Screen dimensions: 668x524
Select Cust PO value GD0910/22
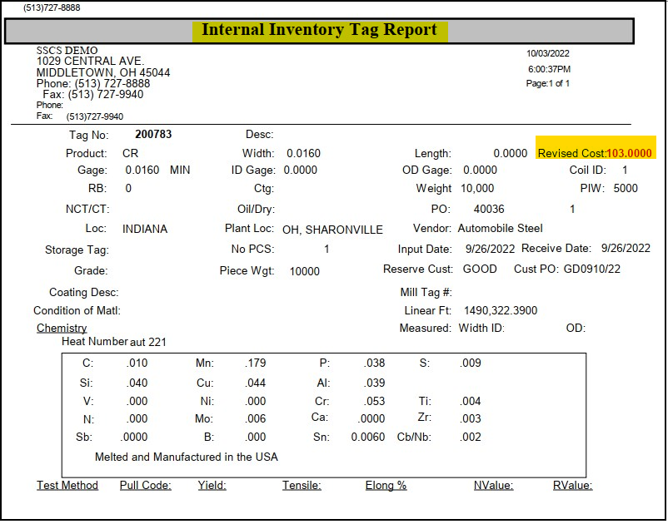[592, 269]
